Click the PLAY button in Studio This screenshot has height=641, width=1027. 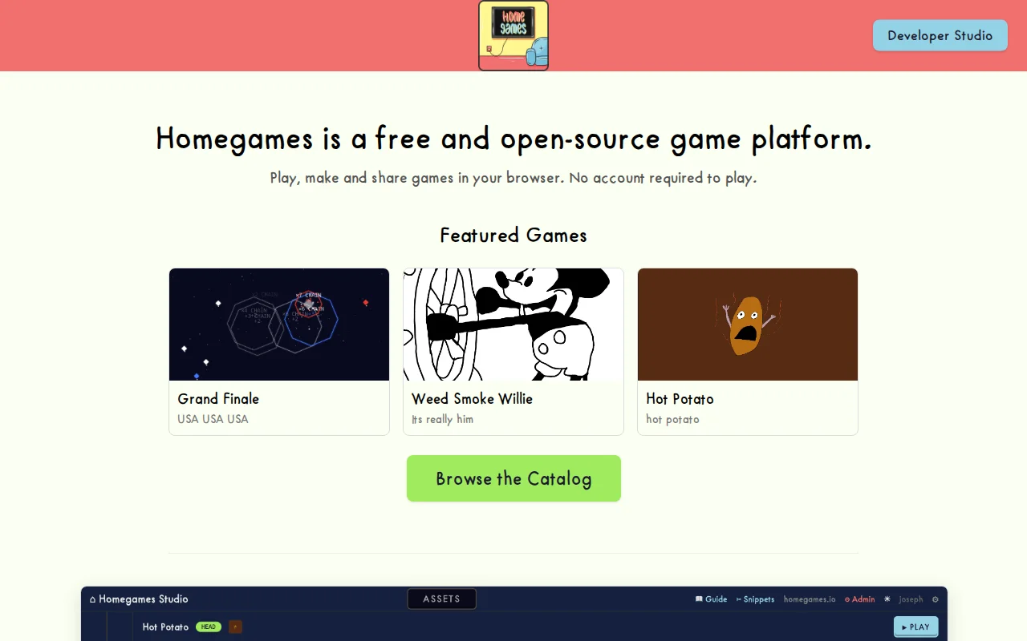pos(915,627)
